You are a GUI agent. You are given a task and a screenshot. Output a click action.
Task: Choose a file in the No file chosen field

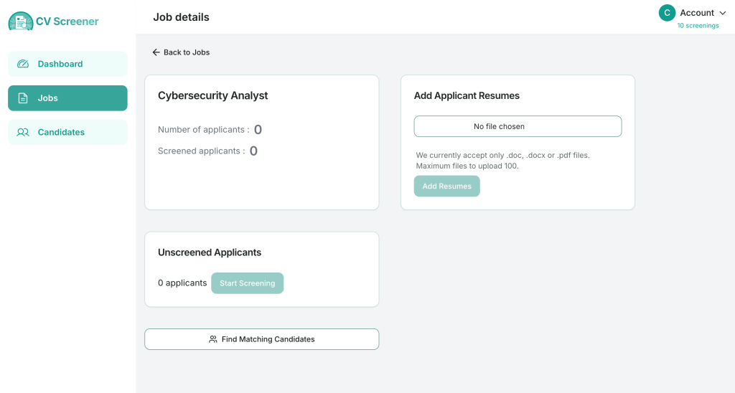point(518,126)
